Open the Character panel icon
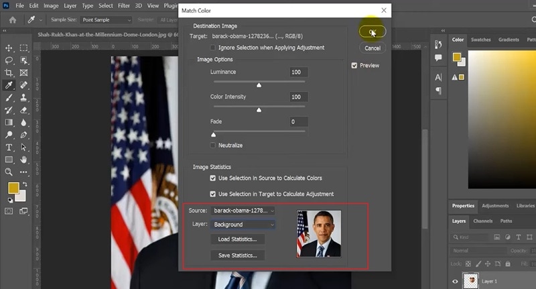 pyautogui.click(x=438, y=77)
